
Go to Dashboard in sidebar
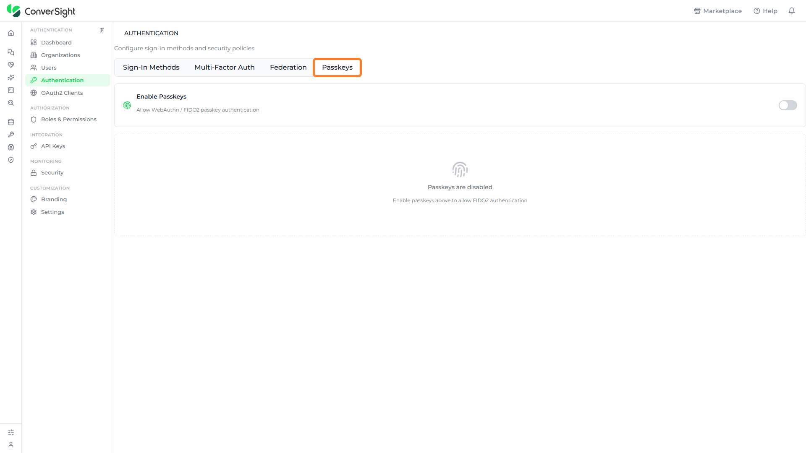coord(68,42)
